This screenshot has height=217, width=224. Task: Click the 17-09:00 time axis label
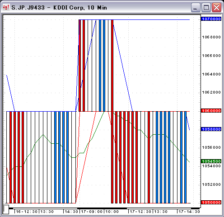[x=92, y=212]
